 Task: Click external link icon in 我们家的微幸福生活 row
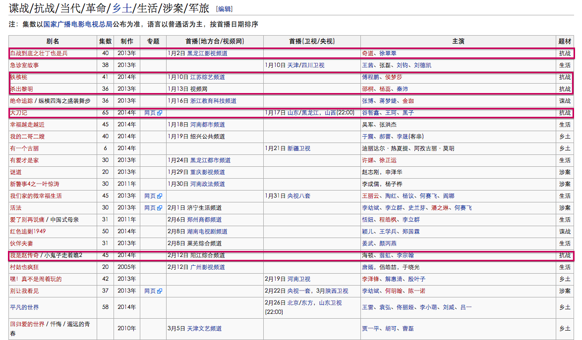point(160,196)
